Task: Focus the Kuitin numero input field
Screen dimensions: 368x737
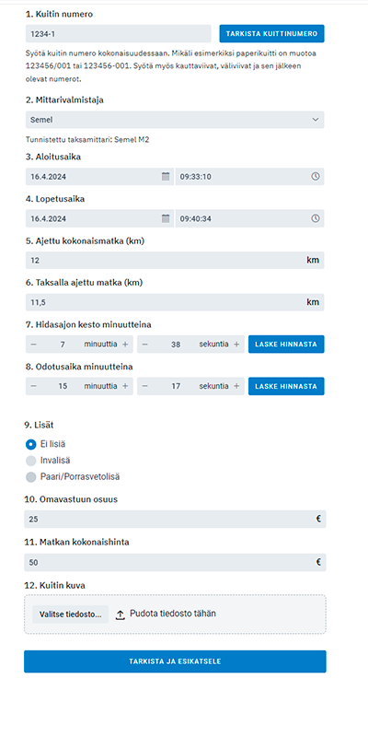Action: tap(119, 34)
